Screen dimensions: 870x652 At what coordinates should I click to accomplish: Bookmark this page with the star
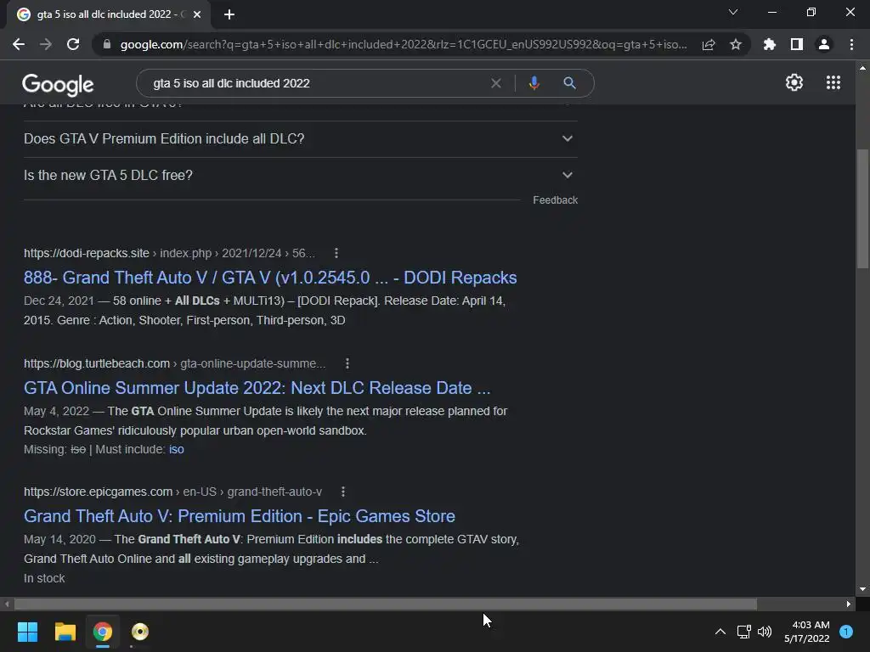(736, 44)
